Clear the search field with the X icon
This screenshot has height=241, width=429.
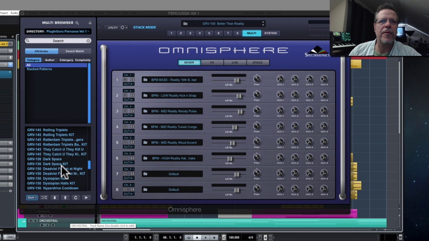[88, 41]
